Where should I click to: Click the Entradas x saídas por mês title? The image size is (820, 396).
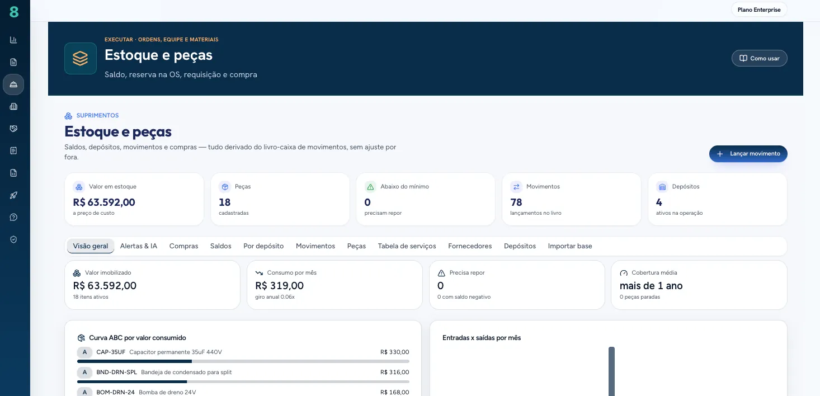(x=482, y=338)
